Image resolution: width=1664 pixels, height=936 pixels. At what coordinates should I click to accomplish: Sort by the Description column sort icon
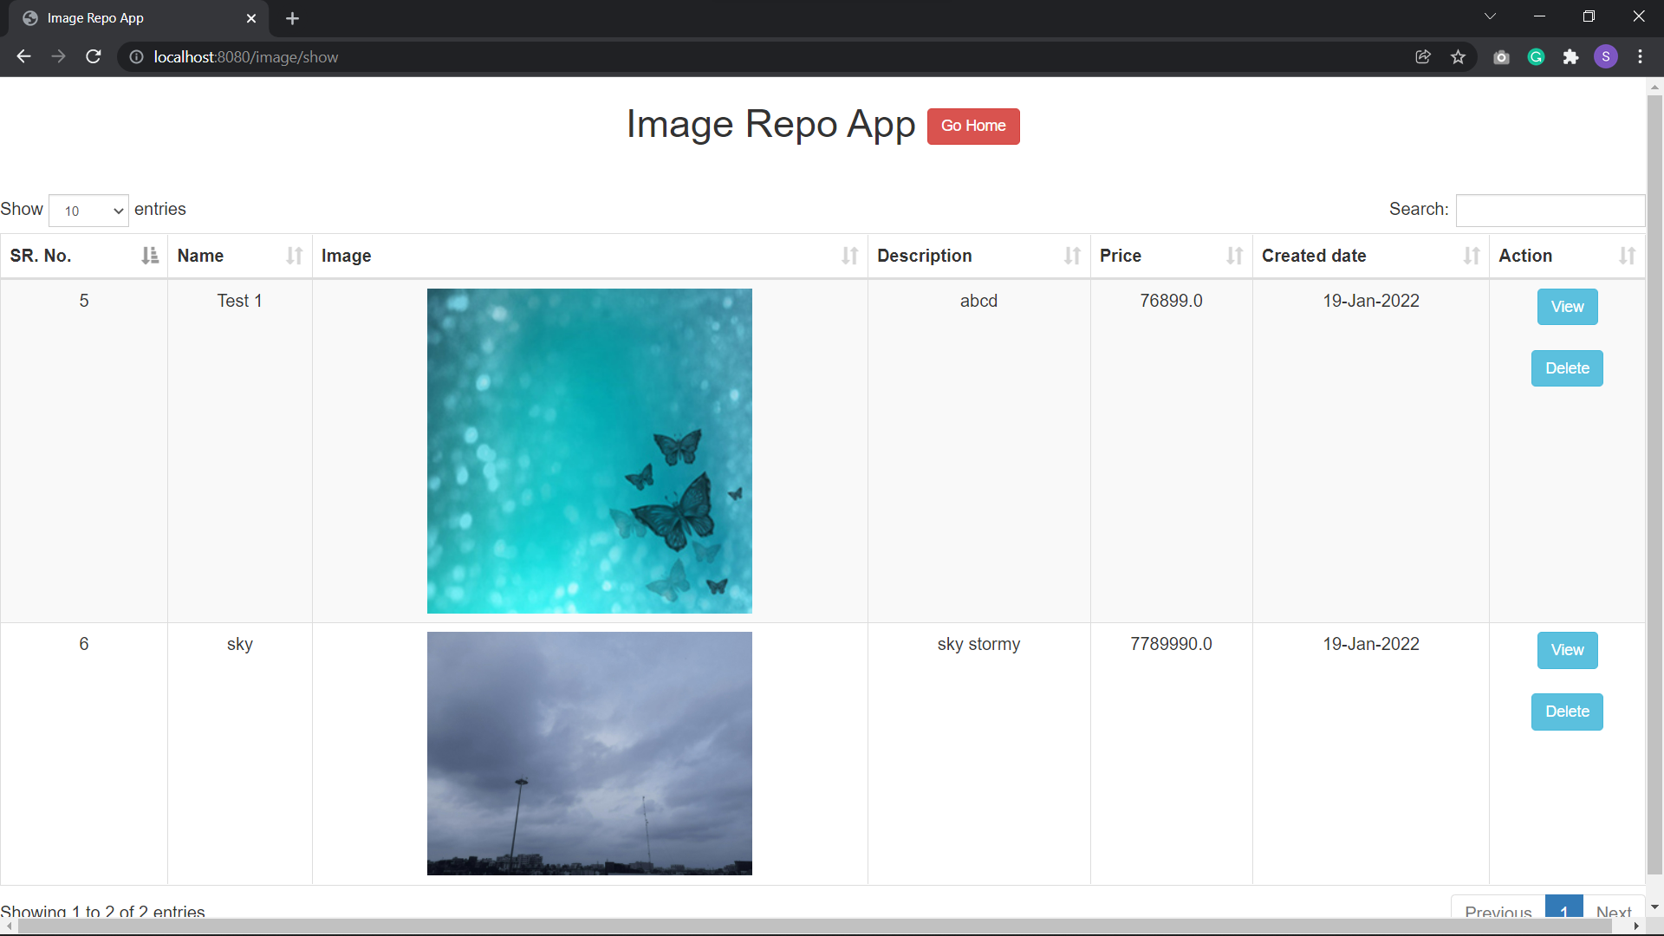coord(1073,256)
